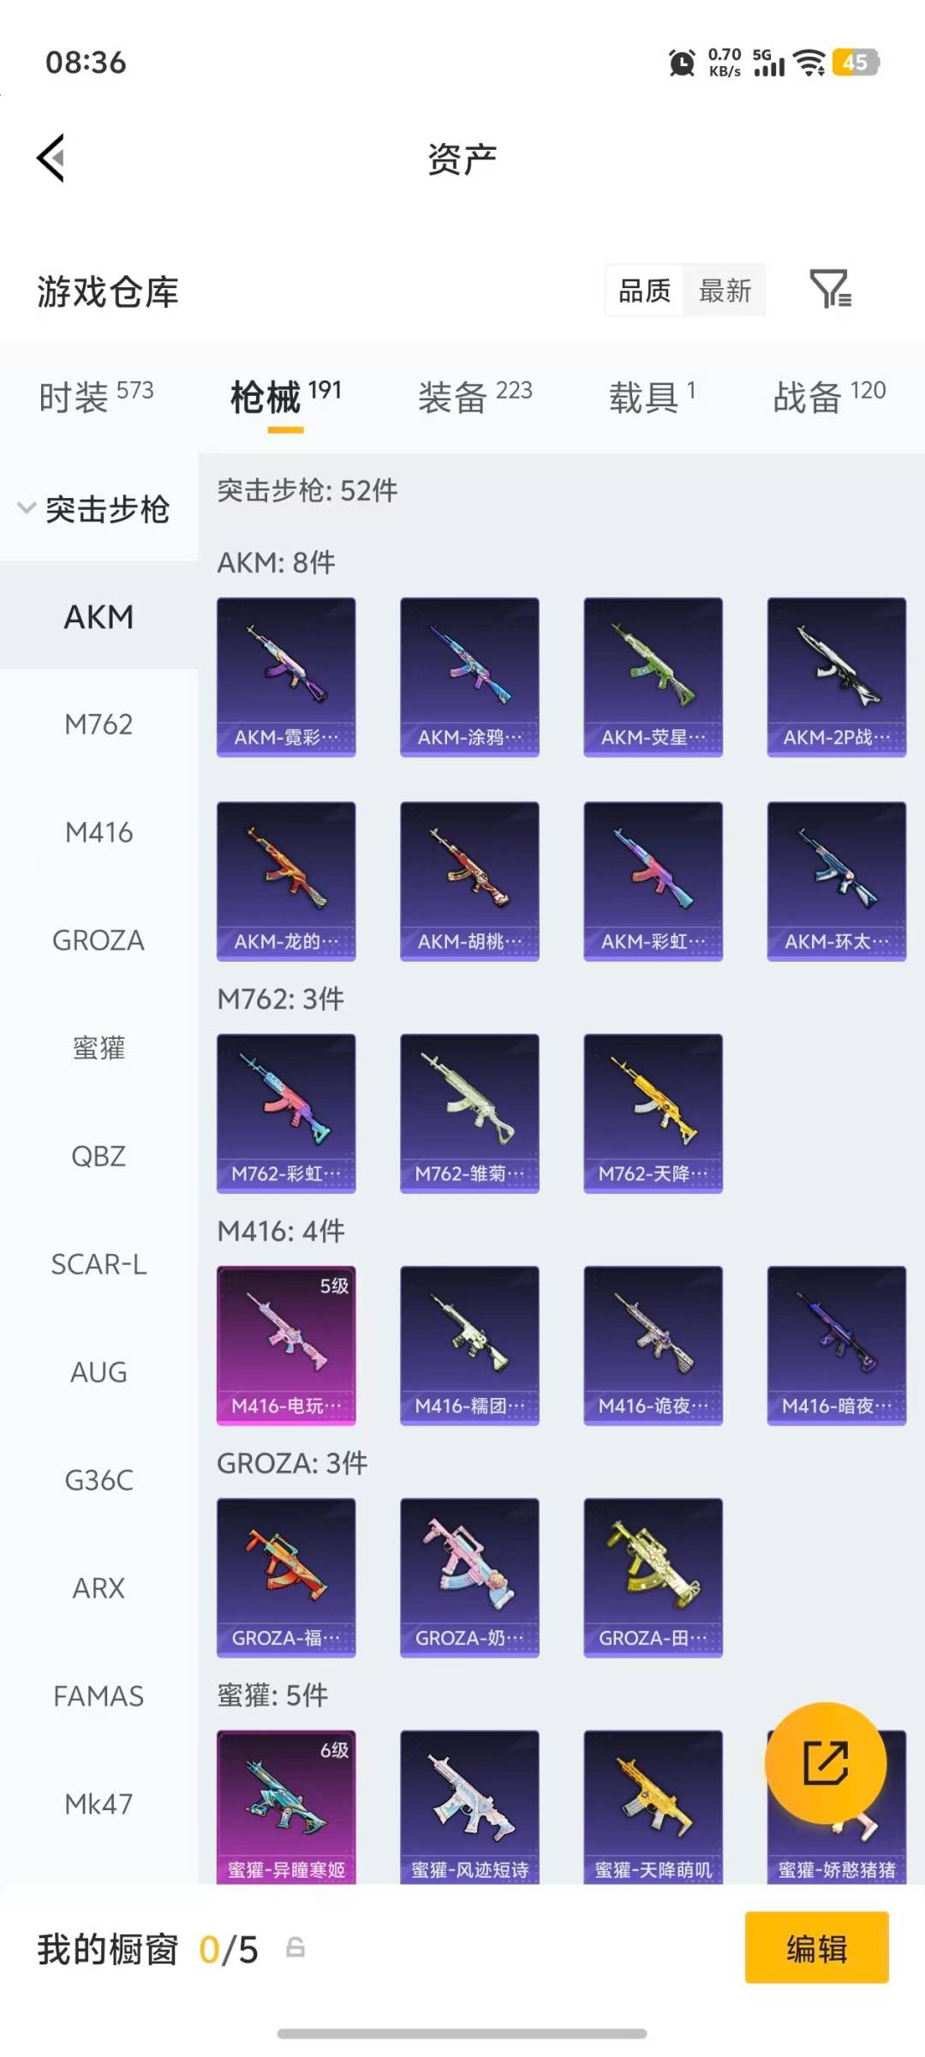Tap the orange share floating button
The image size is (925, 2057).
click(x=825, y=1763)
